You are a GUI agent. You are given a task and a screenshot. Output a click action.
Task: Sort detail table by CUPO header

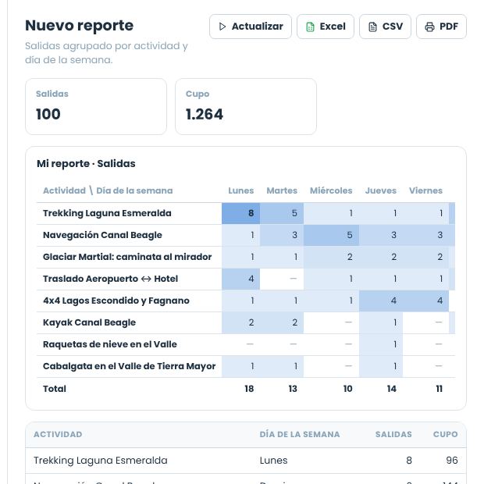coord(446,435)
